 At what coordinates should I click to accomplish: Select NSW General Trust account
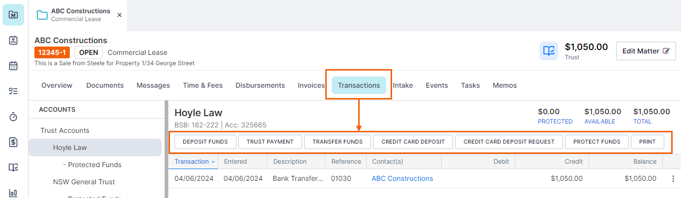[84, 182]
